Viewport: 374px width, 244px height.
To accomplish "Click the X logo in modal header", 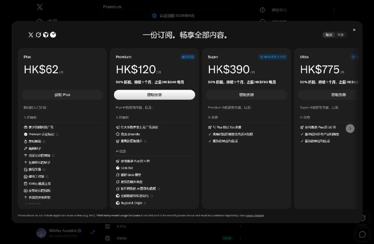I will pyautogui.click(x=31, y=35).
